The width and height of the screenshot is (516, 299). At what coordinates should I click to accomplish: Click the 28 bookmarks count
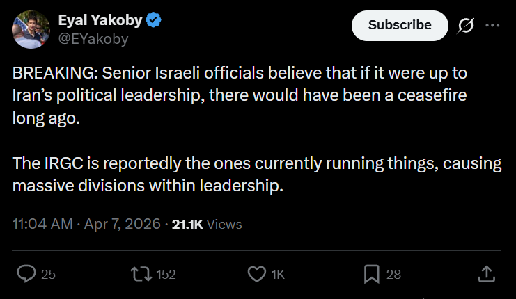pyautogui.click(x=393, y=275)
